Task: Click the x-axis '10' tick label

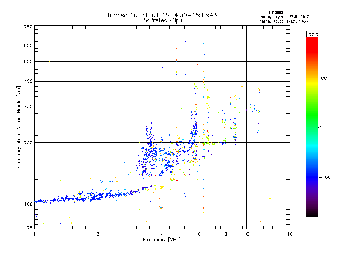Action: (x=246, y=234)
